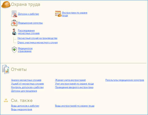Screen dimensions: 148x115
Task: Click the См. также section heading
Action: pyautogui.click(x=22, y=101)
